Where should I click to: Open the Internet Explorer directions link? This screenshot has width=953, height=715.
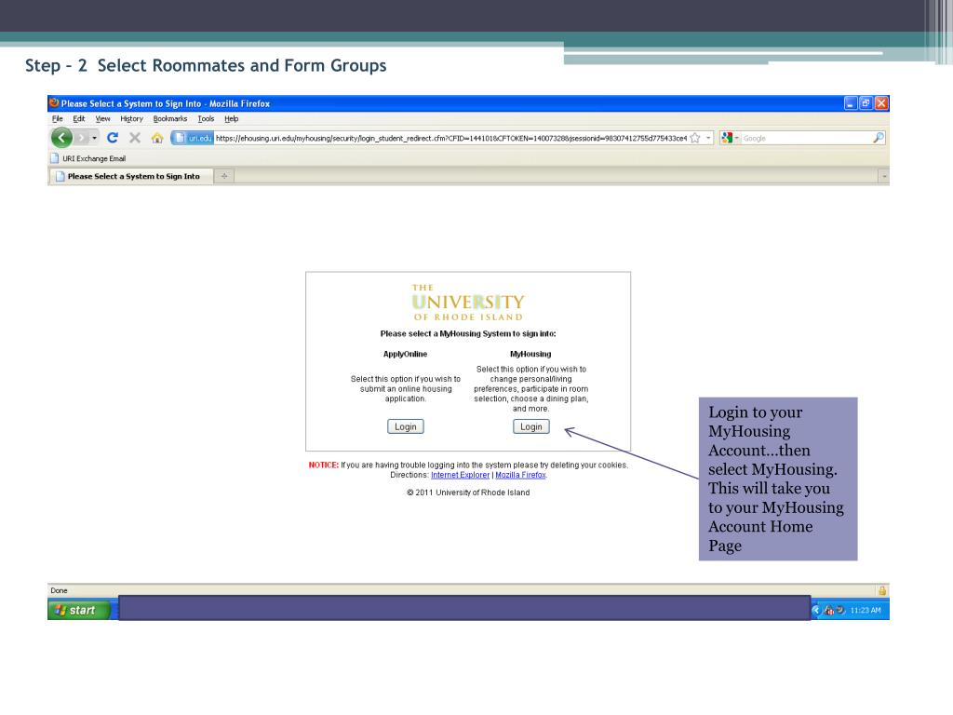coord(460,475)
